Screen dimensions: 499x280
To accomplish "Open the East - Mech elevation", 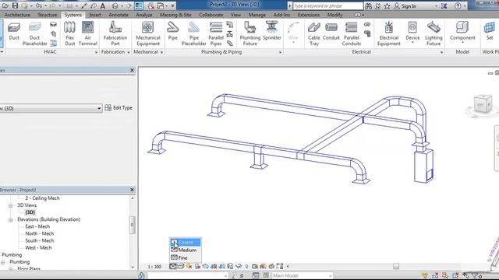I will [x=37, y=226].
